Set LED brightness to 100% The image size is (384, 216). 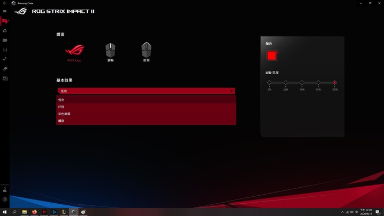pyautogui.click(x=334, y=83)
